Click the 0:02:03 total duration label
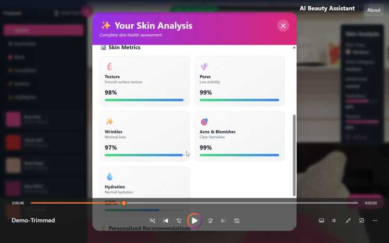389x243 pixels. pos(371,203)
